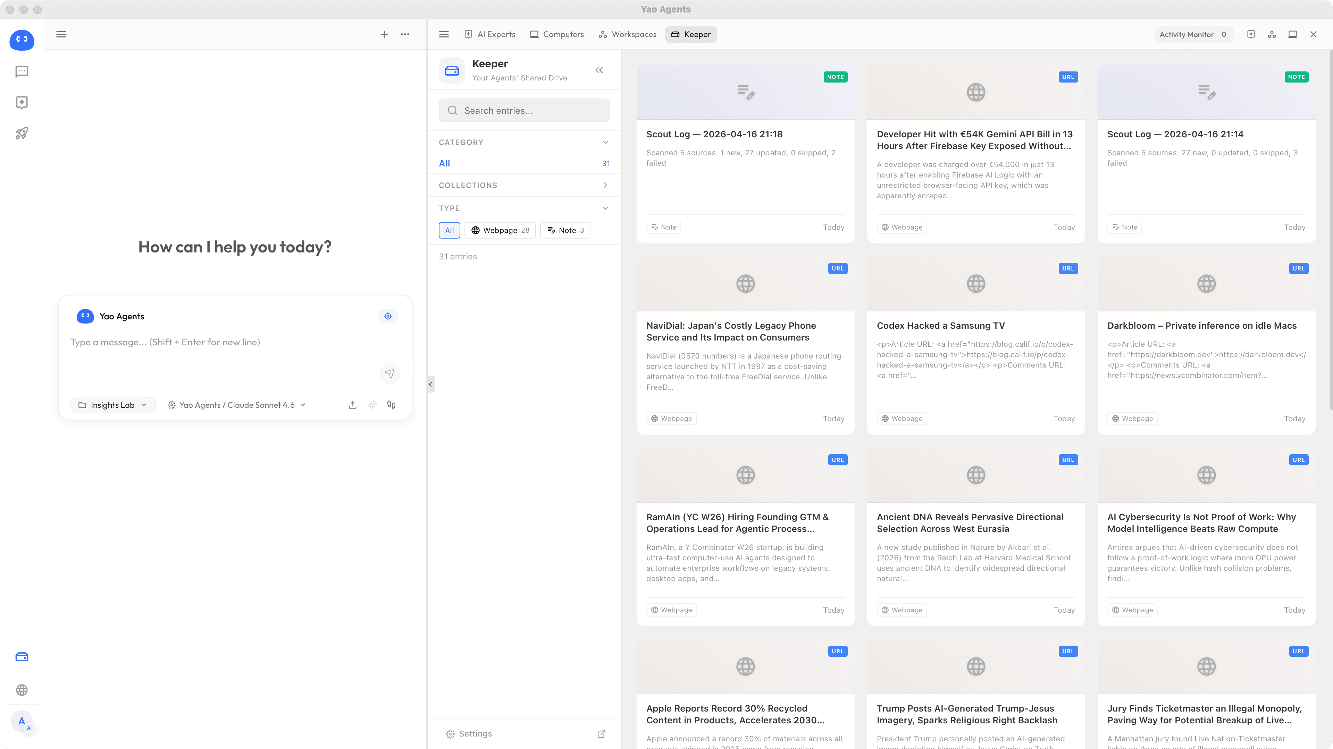Click the Keeper drive logo in header
Viewport: 1333px width, 749px height.
pos(452,70)
